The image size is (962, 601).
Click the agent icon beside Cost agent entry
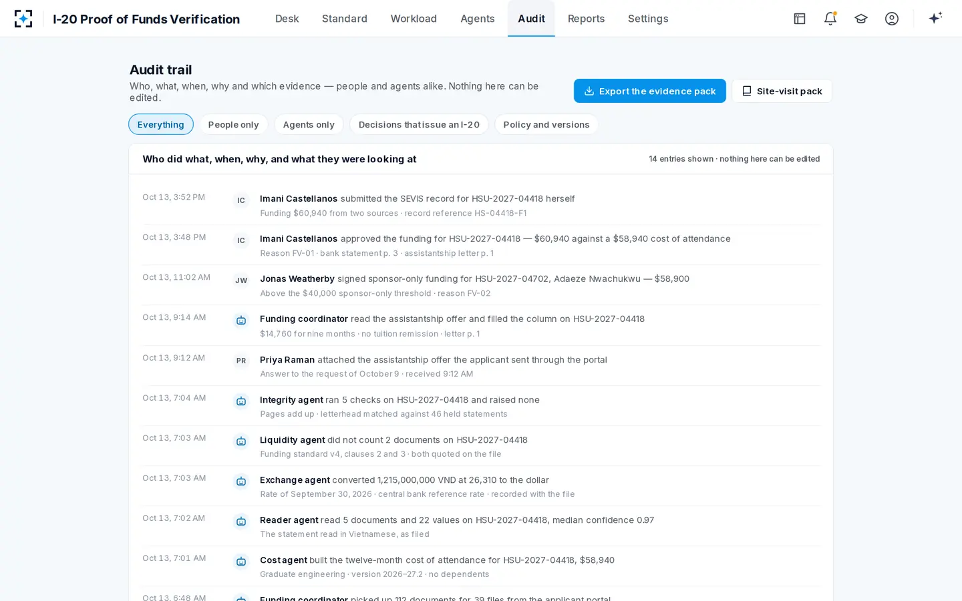tap(241, 562)
